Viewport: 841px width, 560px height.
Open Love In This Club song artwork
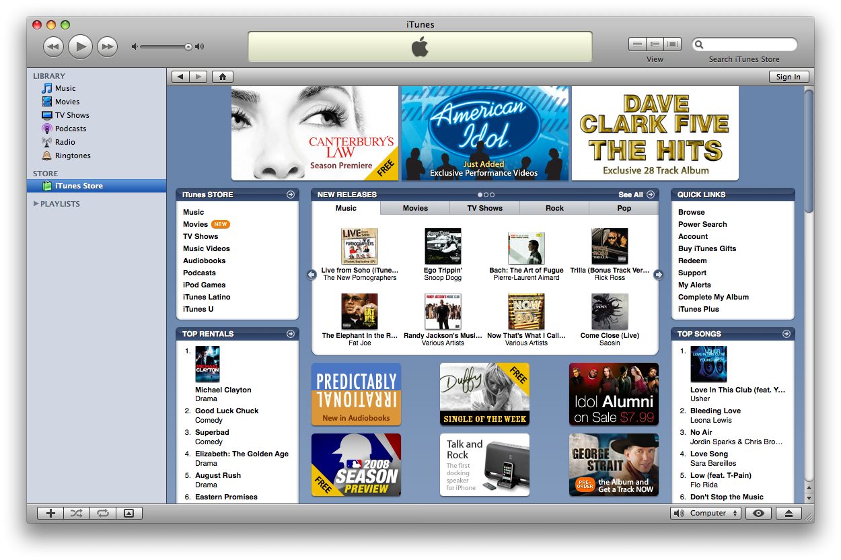(x=708, y=364)
